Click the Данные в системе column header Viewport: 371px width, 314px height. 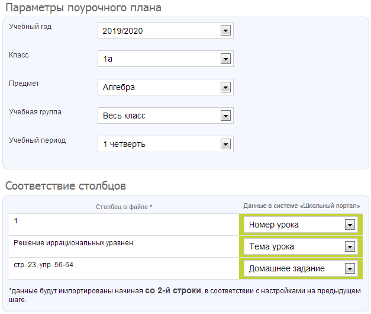[x=301, y=206]
